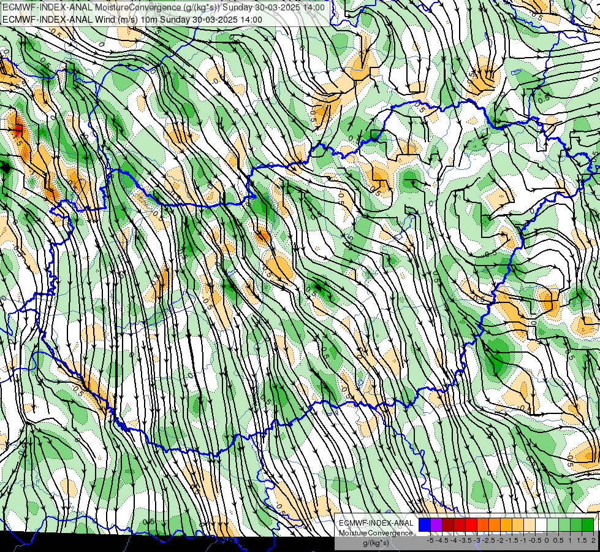The width and height of the screenshot is (600, 552).
Task: Select the pale peach legend swatch
Action: pos(530,525)
